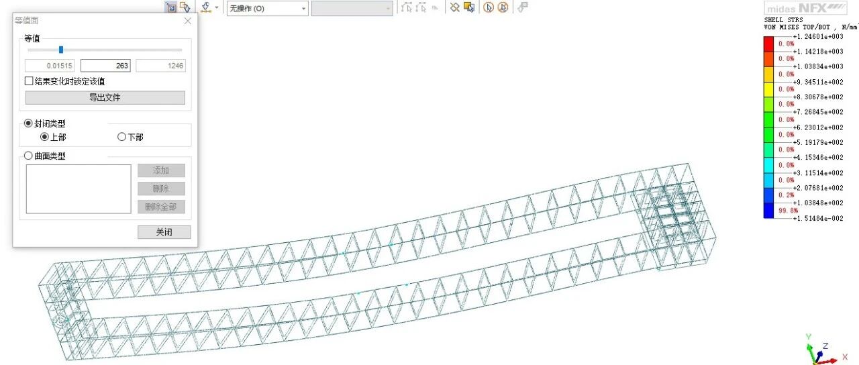Click the yellow box pick icon

469,7
